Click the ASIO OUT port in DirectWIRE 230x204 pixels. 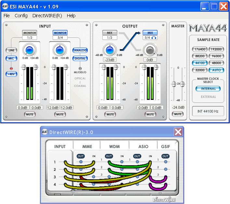click(x=137, y=156)
